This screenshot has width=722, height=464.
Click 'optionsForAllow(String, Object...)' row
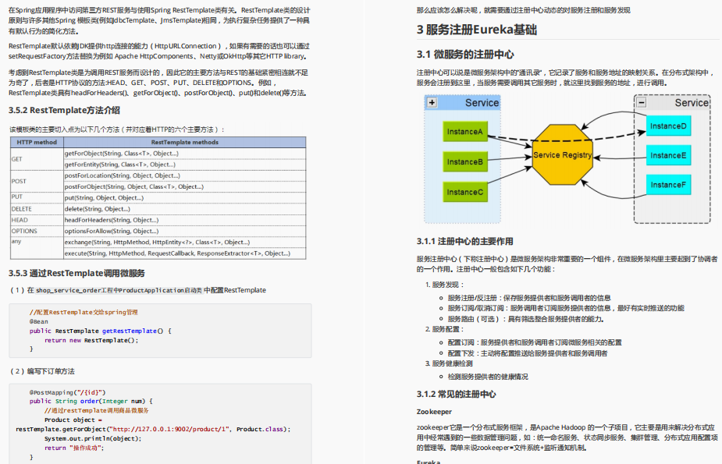tap(185, 232)
